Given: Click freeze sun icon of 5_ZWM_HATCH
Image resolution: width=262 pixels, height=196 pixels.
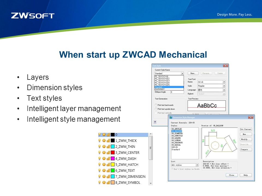Looking at the screenshot, I should [104, 164].
